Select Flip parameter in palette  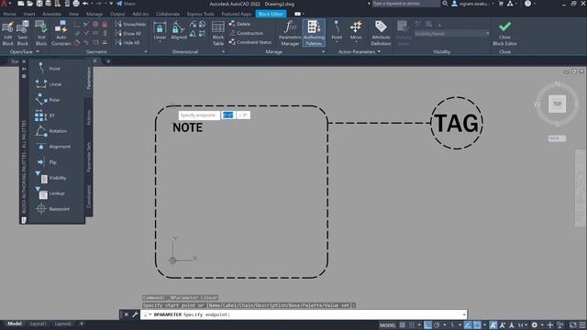coord(47,162)
